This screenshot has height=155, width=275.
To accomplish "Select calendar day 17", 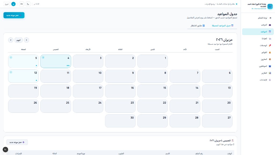I will click(88, 91).
